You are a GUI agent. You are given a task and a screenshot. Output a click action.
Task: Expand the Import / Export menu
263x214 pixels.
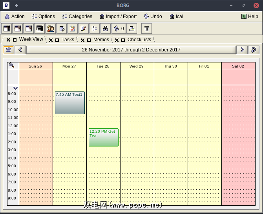click(x=118, y=16)
